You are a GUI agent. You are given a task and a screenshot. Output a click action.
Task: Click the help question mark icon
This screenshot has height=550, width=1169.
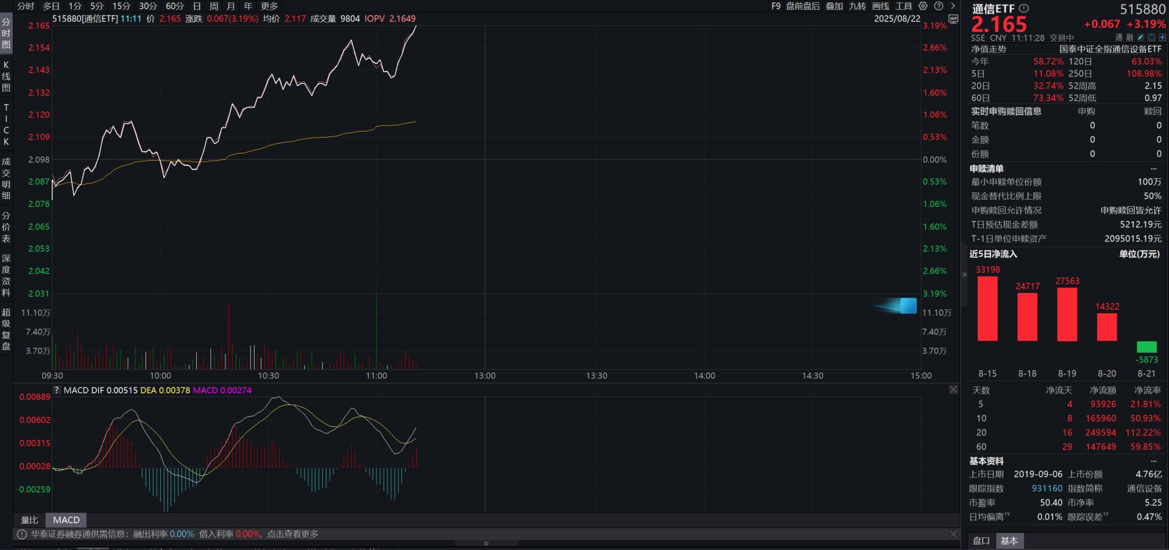pyautogui.click(x=939, y=6)
